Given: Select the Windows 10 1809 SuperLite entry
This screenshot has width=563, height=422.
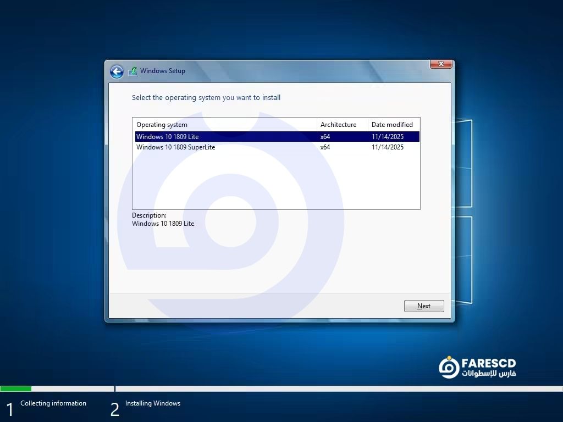Looking at the screenshot, I should [x=175, y=147].
